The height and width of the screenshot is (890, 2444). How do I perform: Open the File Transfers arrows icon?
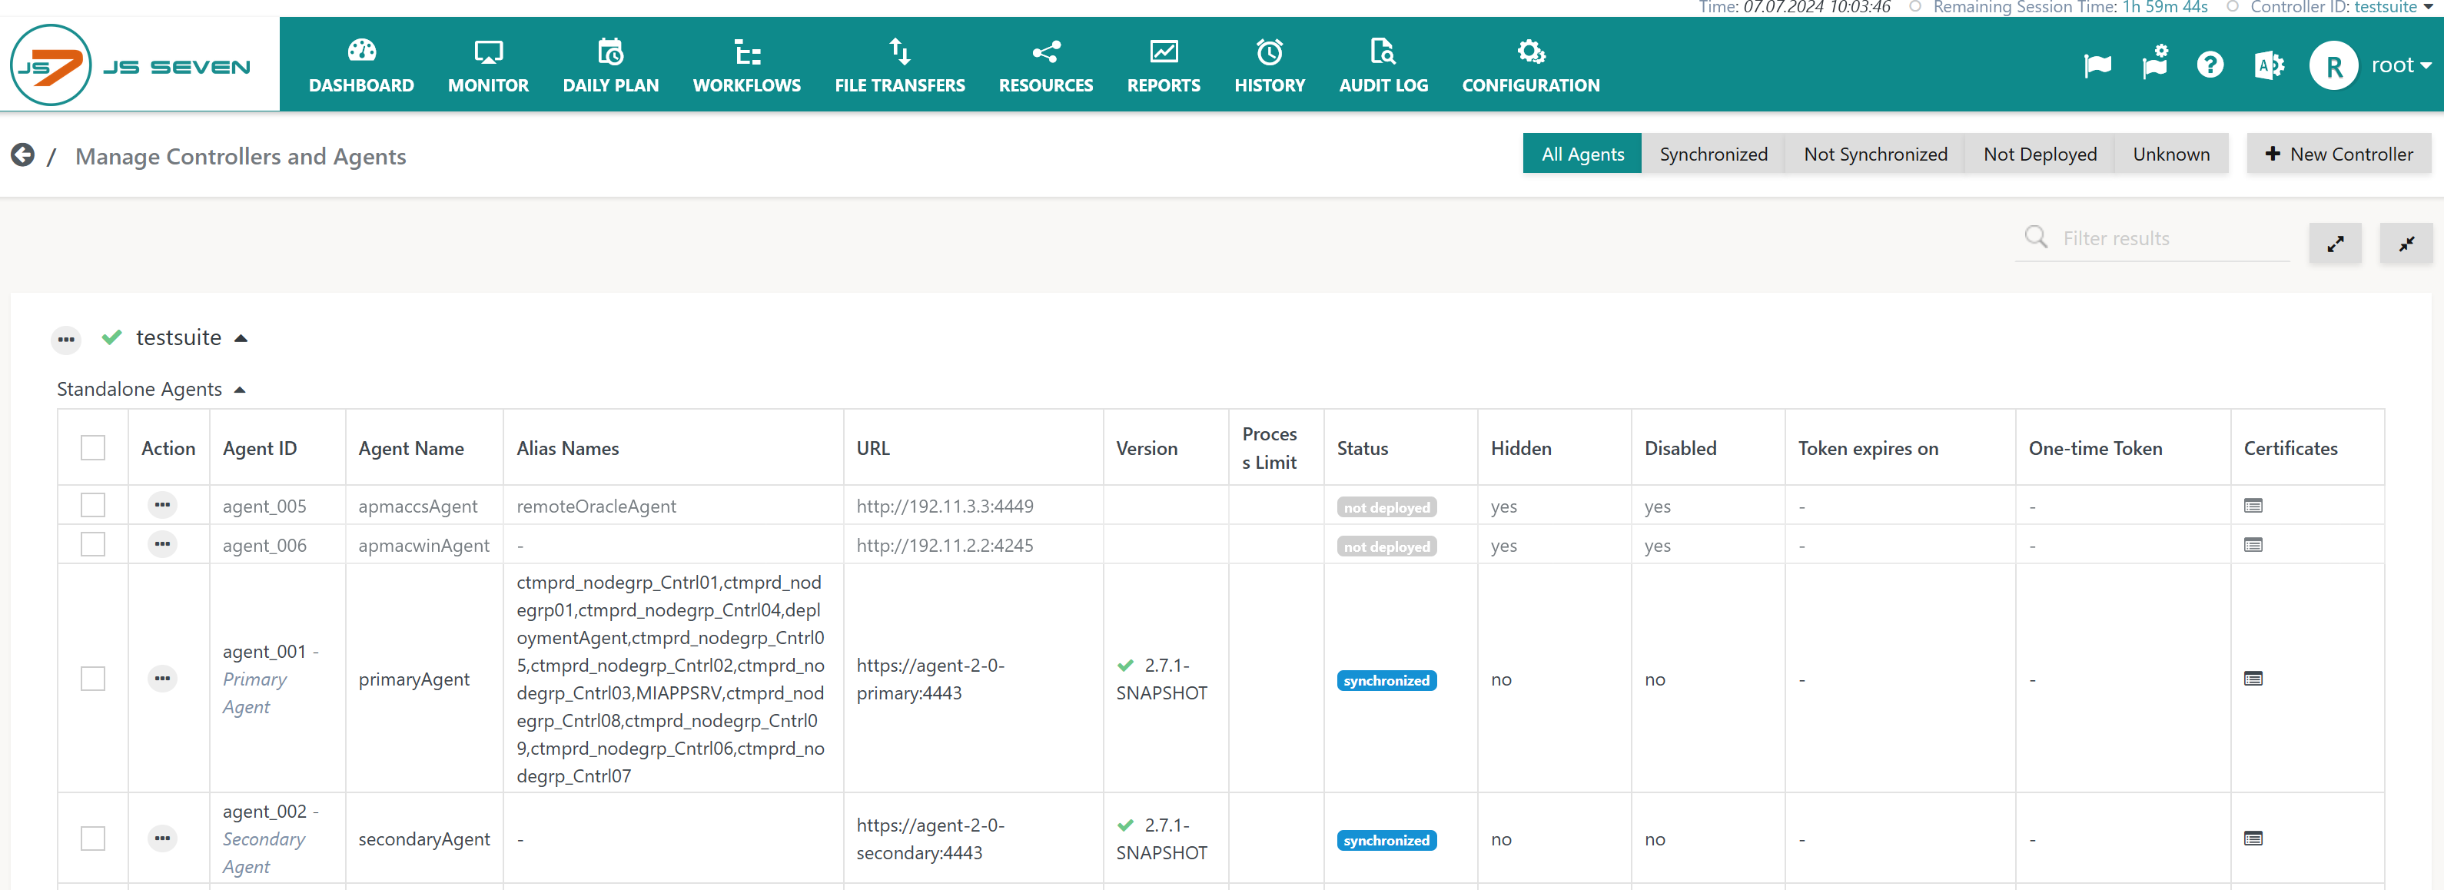[x=899, y=50]
